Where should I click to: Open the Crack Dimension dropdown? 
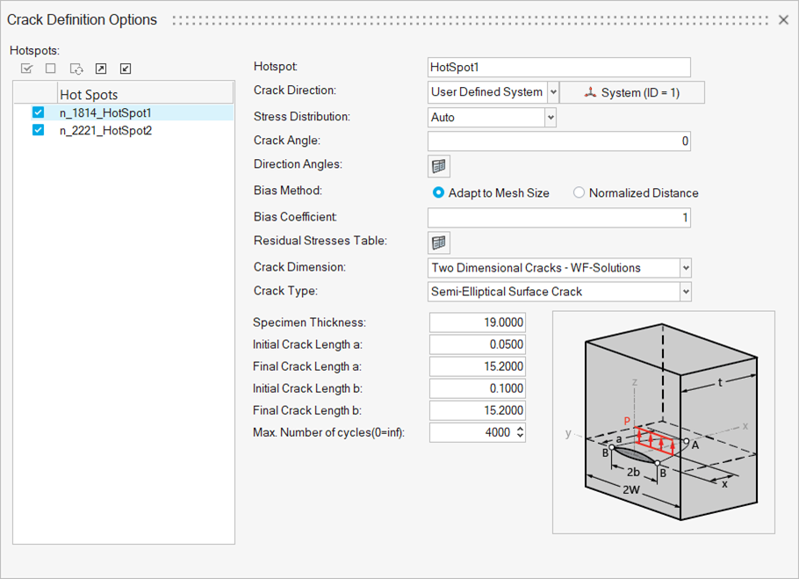pos(686,268)
